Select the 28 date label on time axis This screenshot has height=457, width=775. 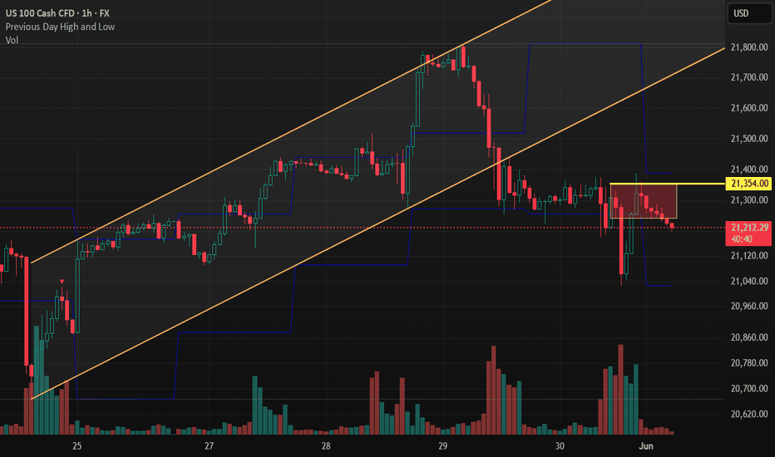click(326, 446)
